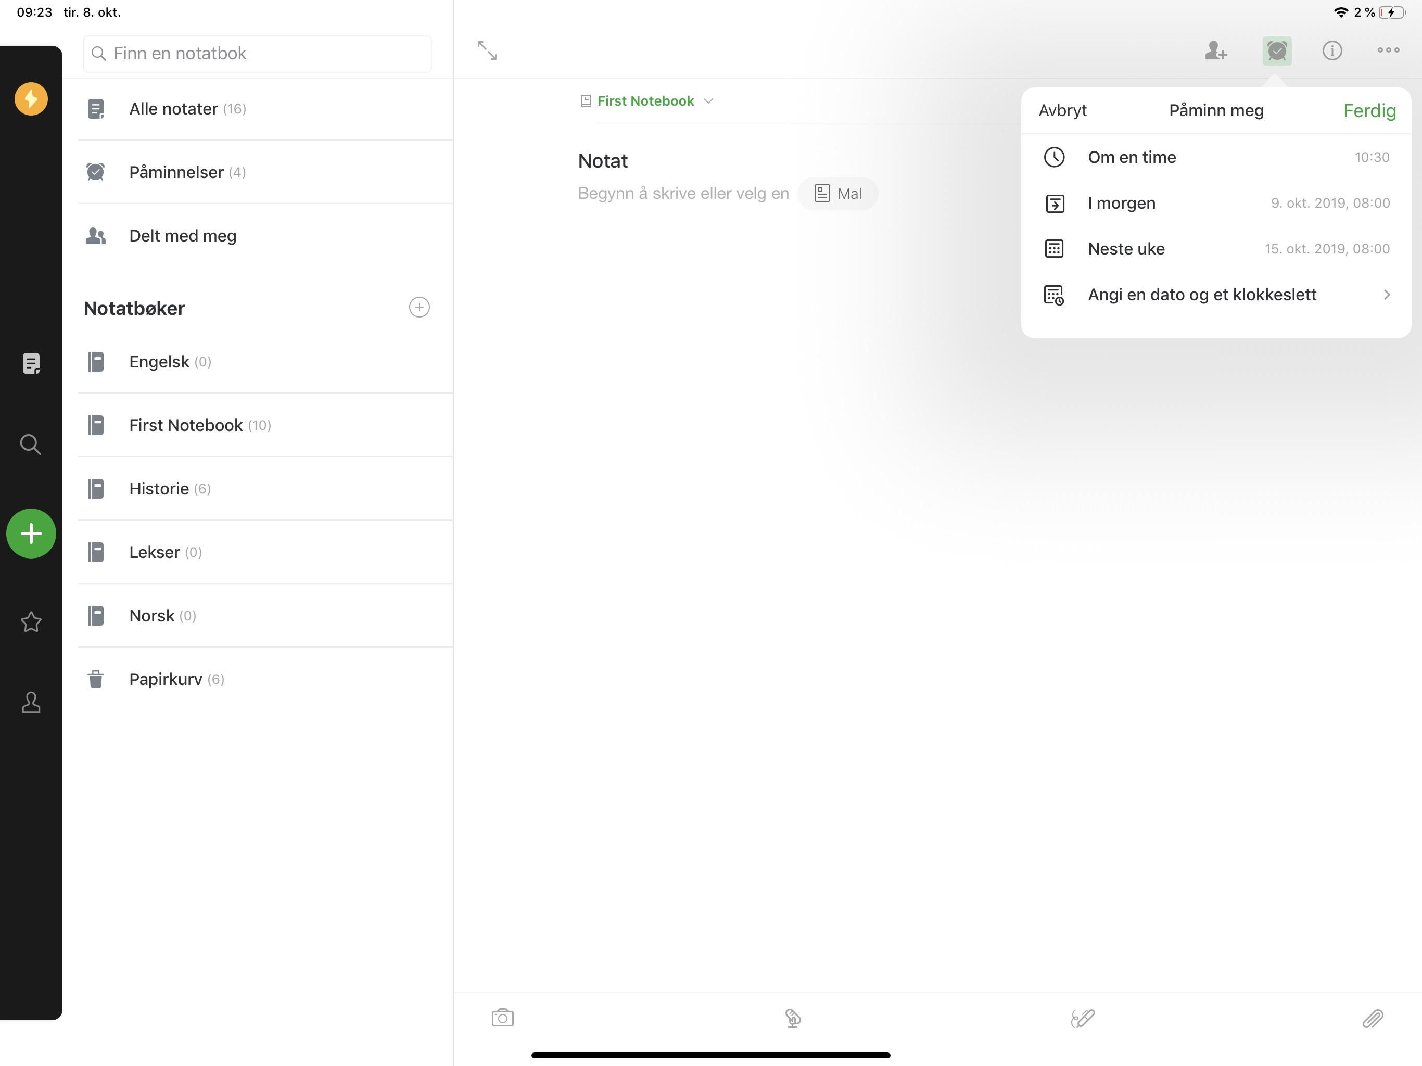Screen dimensions: 1422x1066
Task: Record audio with the microphone icon
Action: pyautogui.click(x=793, y=1019)
